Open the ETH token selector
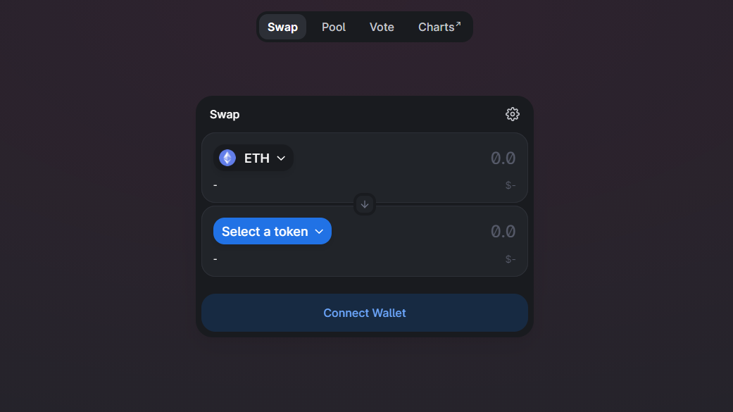Image resolution: width=733 pixels, height=412 pixels. pyautogui.click(x=253, y=158)
